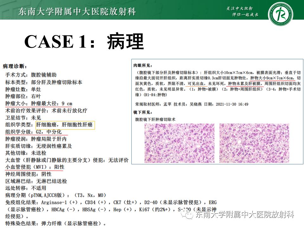Select the line 特殊染色结果：弹力纤维

(56, 224)
